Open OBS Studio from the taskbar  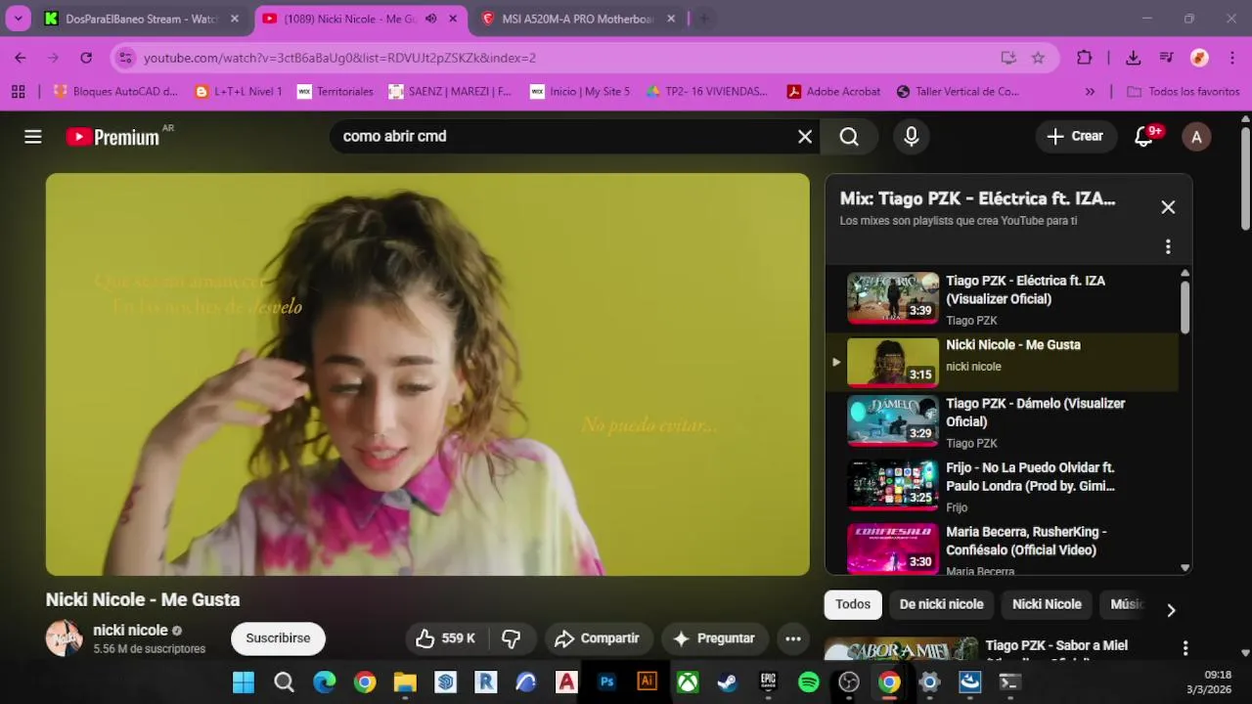click(x=849, y=682)
